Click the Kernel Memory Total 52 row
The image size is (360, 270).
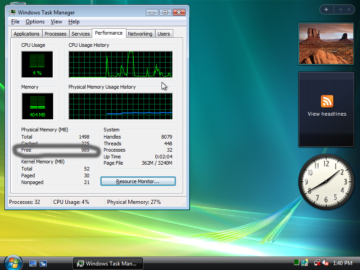point(55,169)
